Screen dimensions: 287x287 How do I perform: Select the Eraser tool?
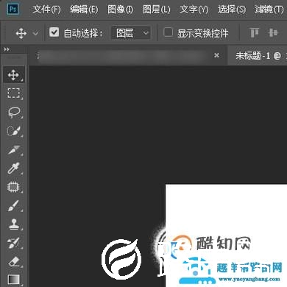click(x=14, y=261)
